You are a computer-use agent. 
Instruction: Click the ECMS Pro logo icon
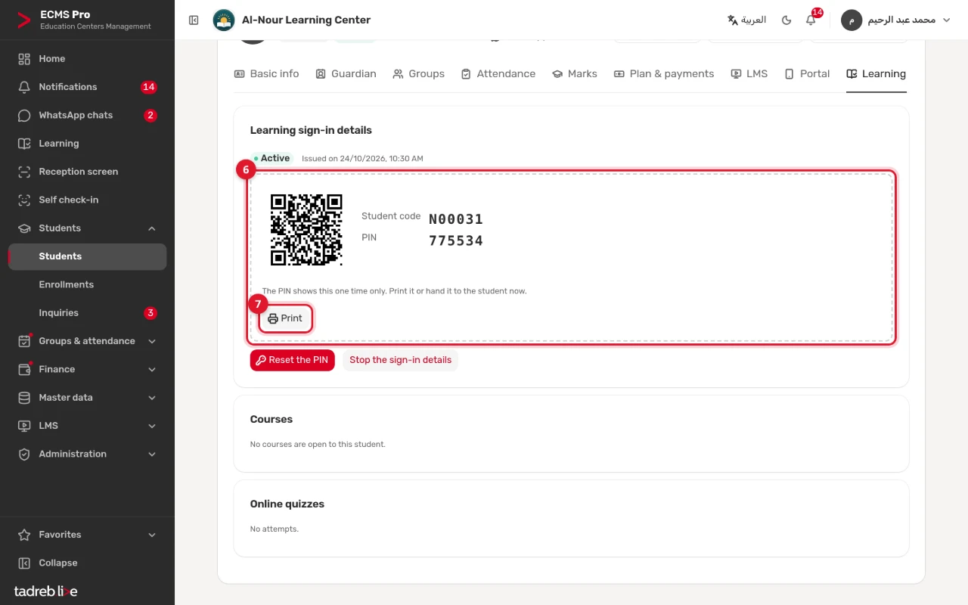tap(24, 20)
